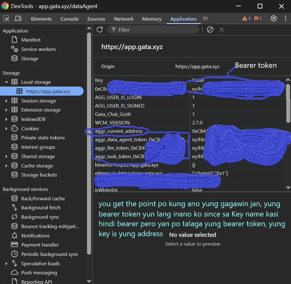Click the sidebar scroll-down arrow
The image size is (291, 284).
(89, 281)
